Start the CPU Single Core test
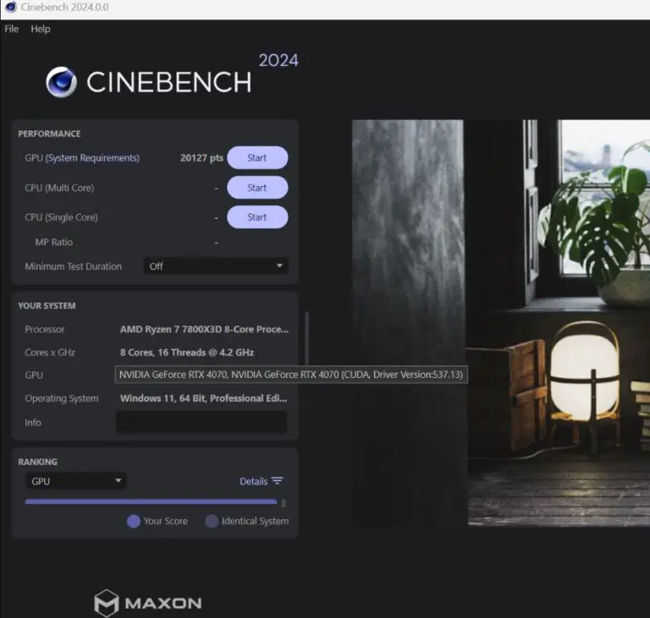The width and height of the screenshot is (650, 618). (x=257, y=217)
